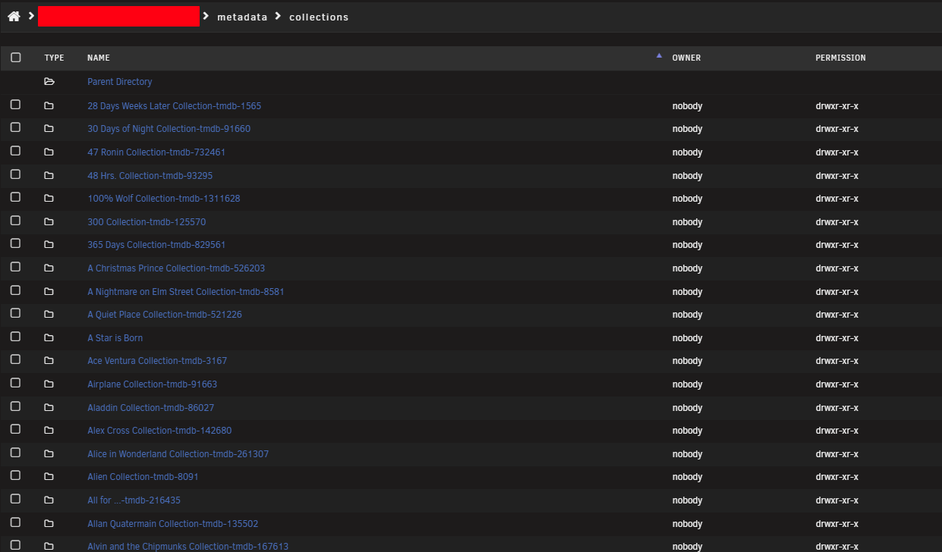Viewport: 942px width, 552px height.
Task: Toggle the select-all checkbox in header
Action: (16, 57)
